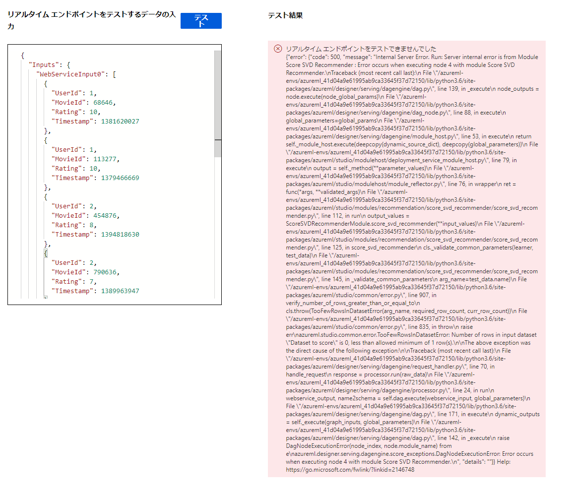Click Rating value 8

tap(91, 225)
